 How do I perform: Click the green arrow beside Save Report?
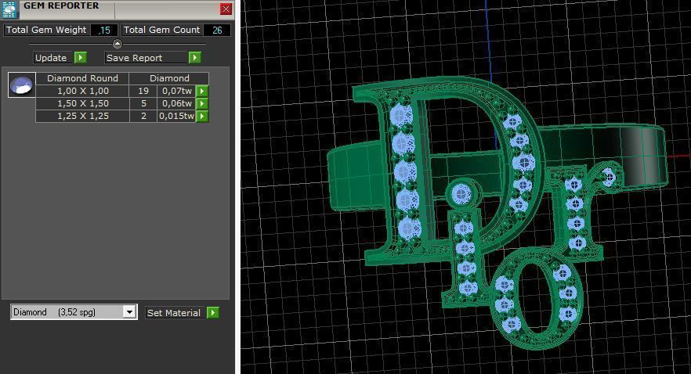click(195, 58)
